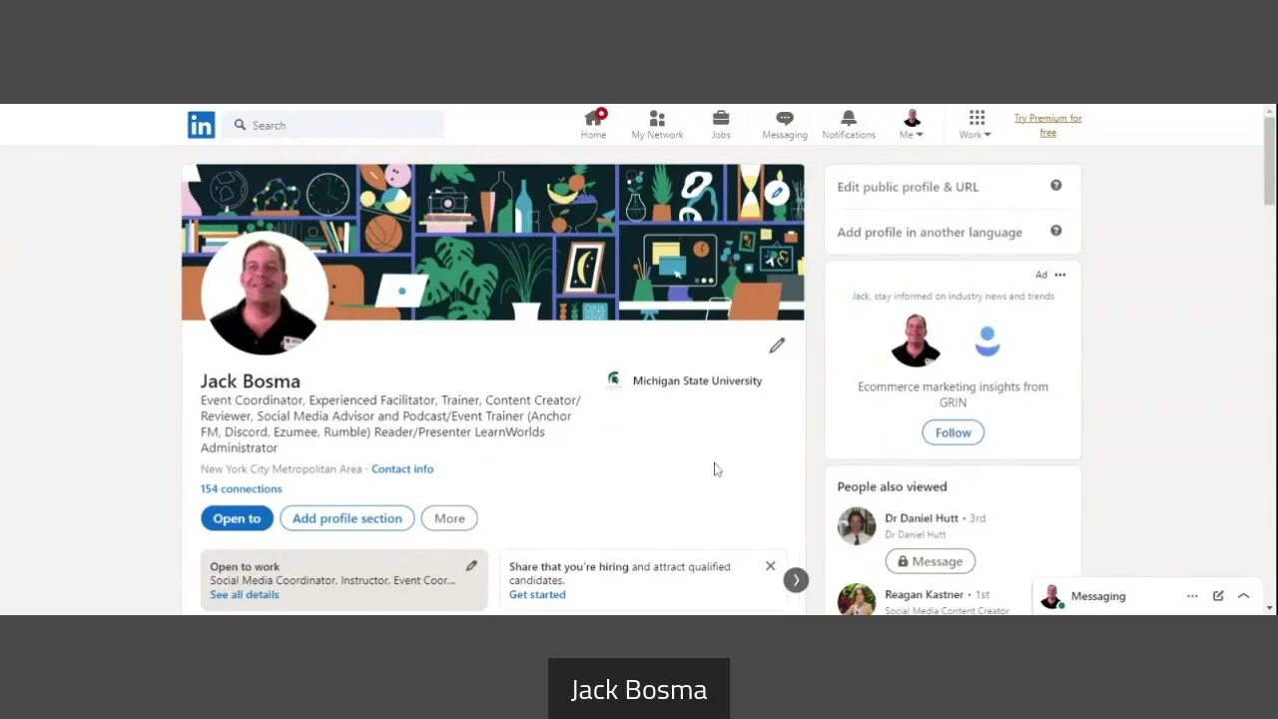The image size is (1278, 719).
Task: Open Contact info link
Action: (x=402, y=468)
